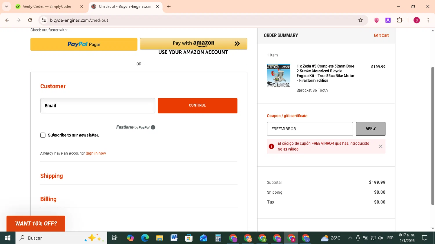Open Copilot from the taskbar
Image resolution: width=435 pixels, height=244 pixels.
(130, 238)
